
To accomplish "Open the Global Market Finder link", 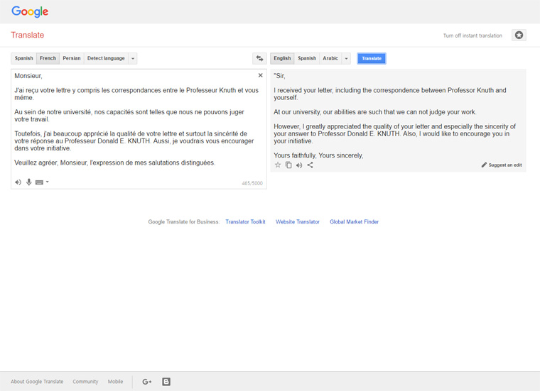I will [x=354, y=222].
